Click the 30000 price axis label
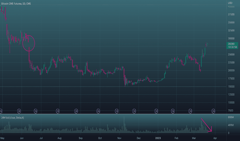This screenshot has width=240, height=141. (x=231, y=38)
